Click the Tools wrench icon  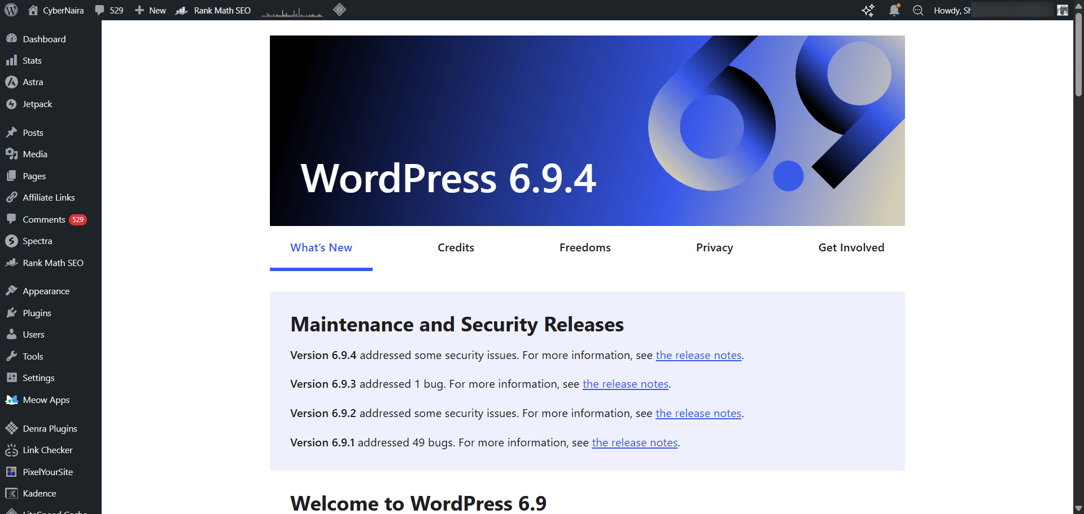pos(11,356)
